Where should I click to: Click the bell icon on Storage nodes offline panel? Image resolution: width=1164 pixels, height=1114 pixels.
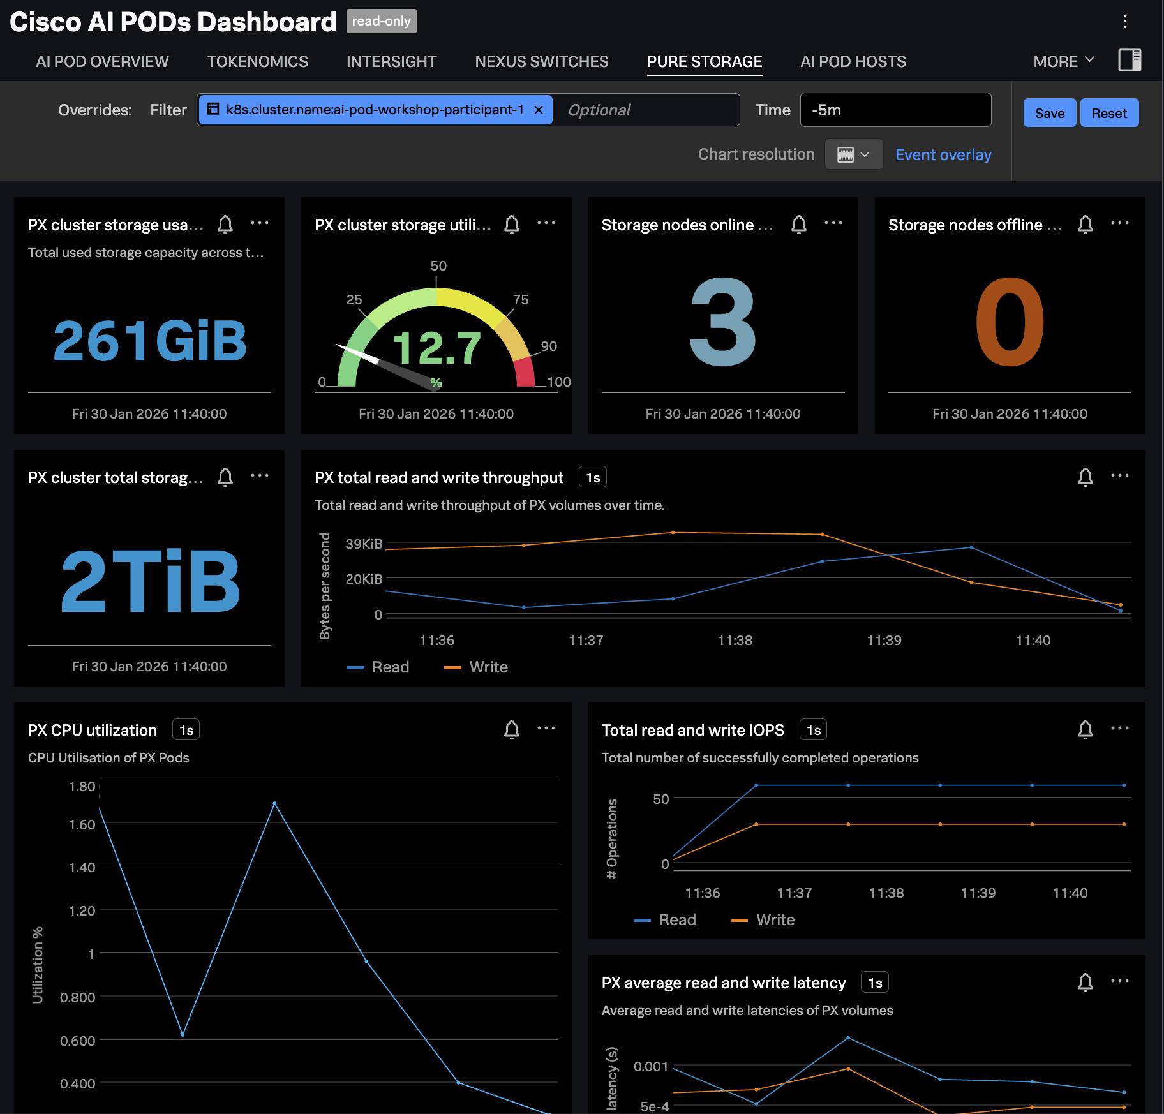1086,225
